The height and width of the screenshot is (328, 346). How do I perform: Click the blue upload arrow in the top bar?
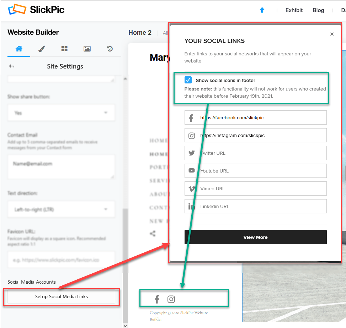coord(262,10)
